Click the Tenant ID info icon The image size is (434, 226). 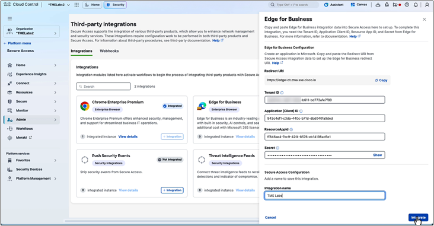point(282,93)
